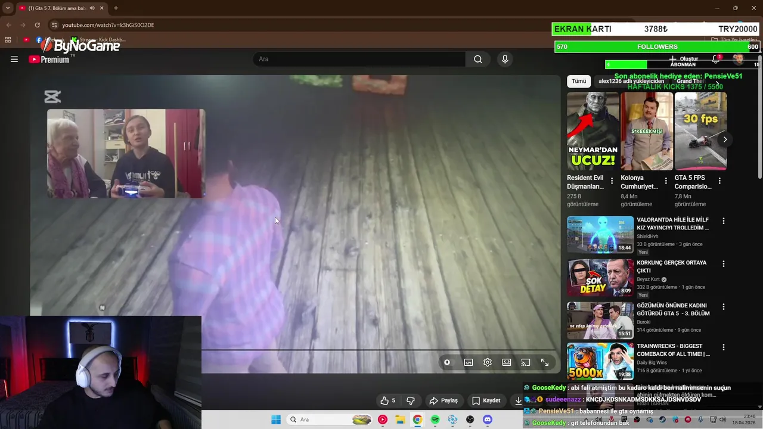This screenshot has width=763, height=429.
Task: Open Resident Evil Düşmanları short thumbnail
Action: pyautogui.click(x=593, y=131)
